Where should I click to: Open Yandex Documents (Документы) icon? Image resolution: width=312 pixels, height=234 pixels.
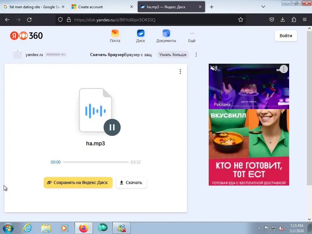coord(166,36)
